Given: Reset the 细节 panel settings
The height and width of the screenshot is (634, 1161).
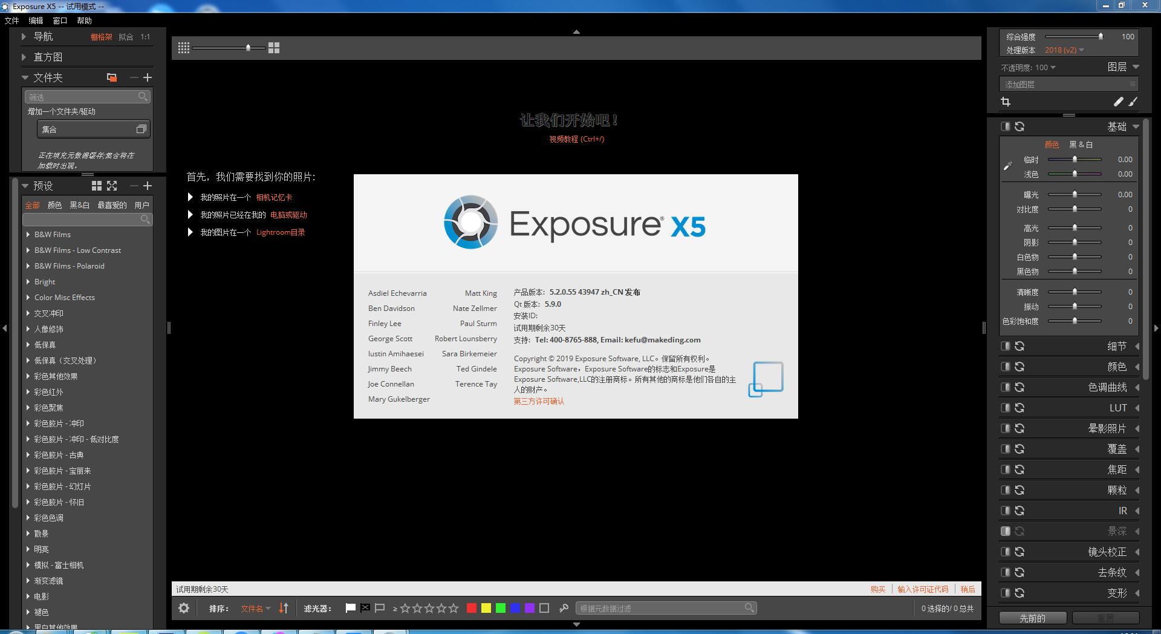Looking at the screenshot, I should pos(1020,346).
